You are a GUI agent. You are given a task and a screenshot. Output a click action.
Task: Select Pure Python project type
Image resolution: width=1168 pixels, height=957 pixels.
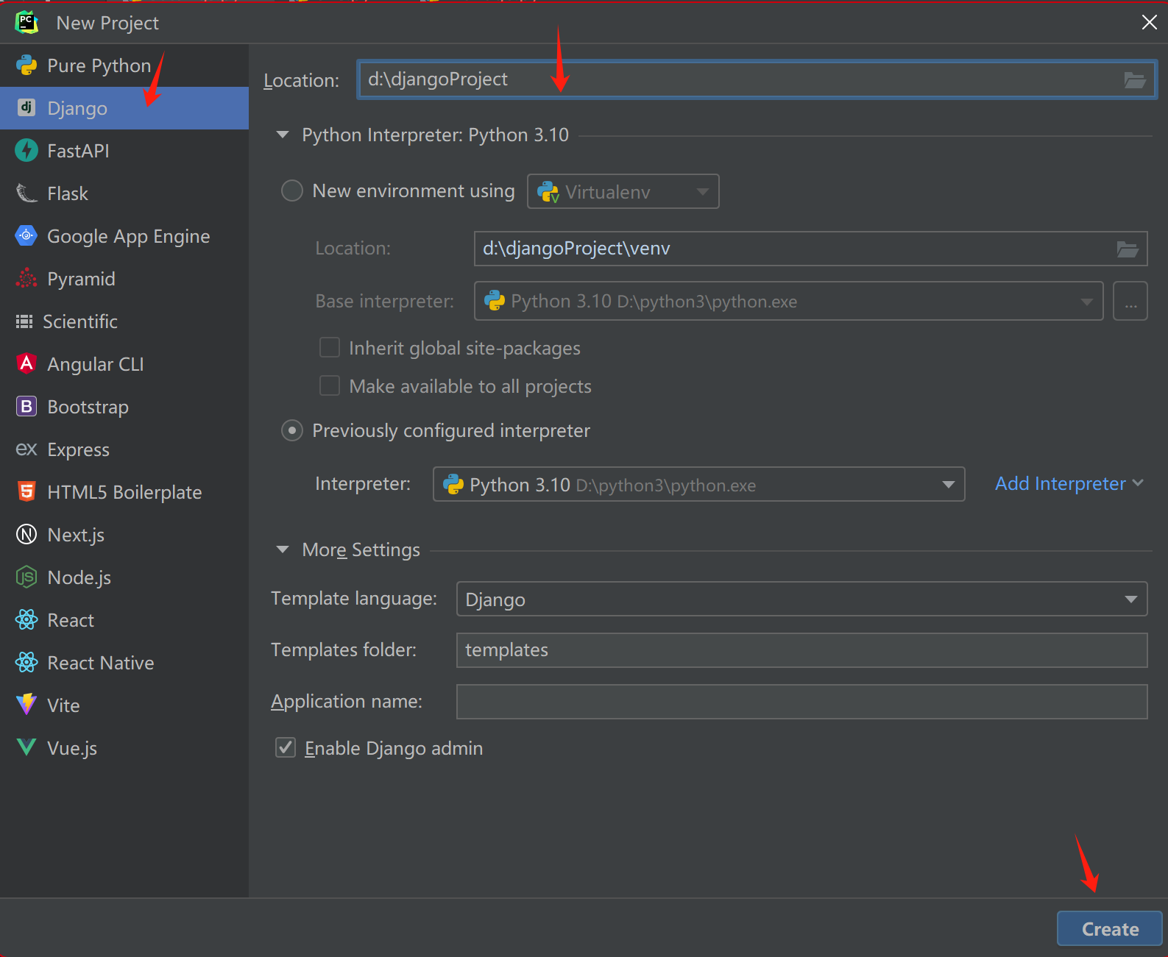point(99,65)
